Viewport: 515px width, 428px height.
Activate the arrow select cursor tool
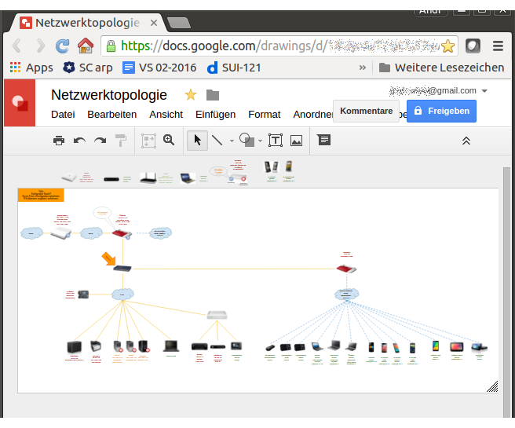coord(197,141)
